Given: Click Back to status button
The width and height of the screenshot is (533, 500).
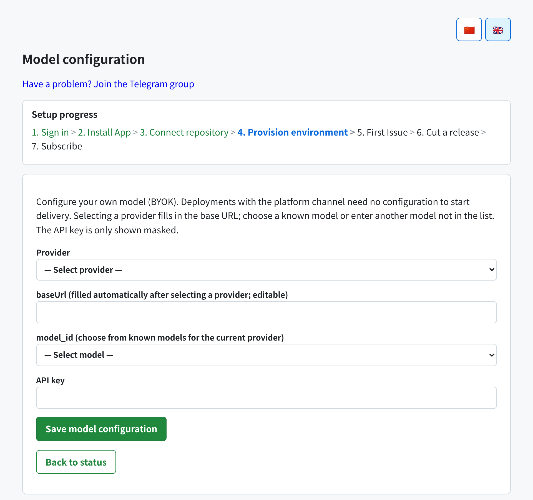Looking at the screenshot, I should click(76, 462).
